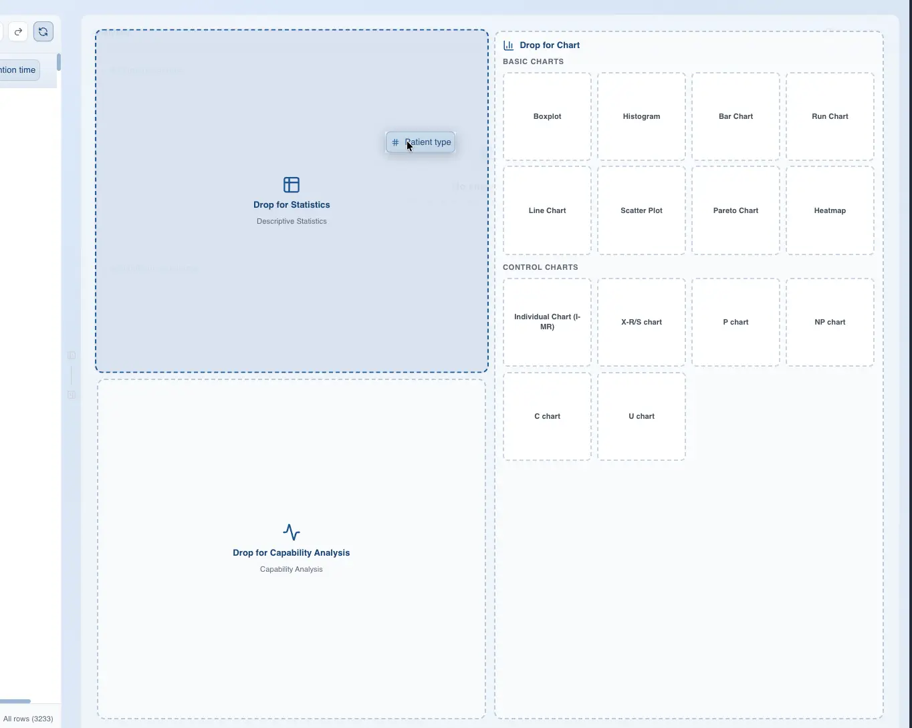Click the All rows (3233) label

pos(28,719)
